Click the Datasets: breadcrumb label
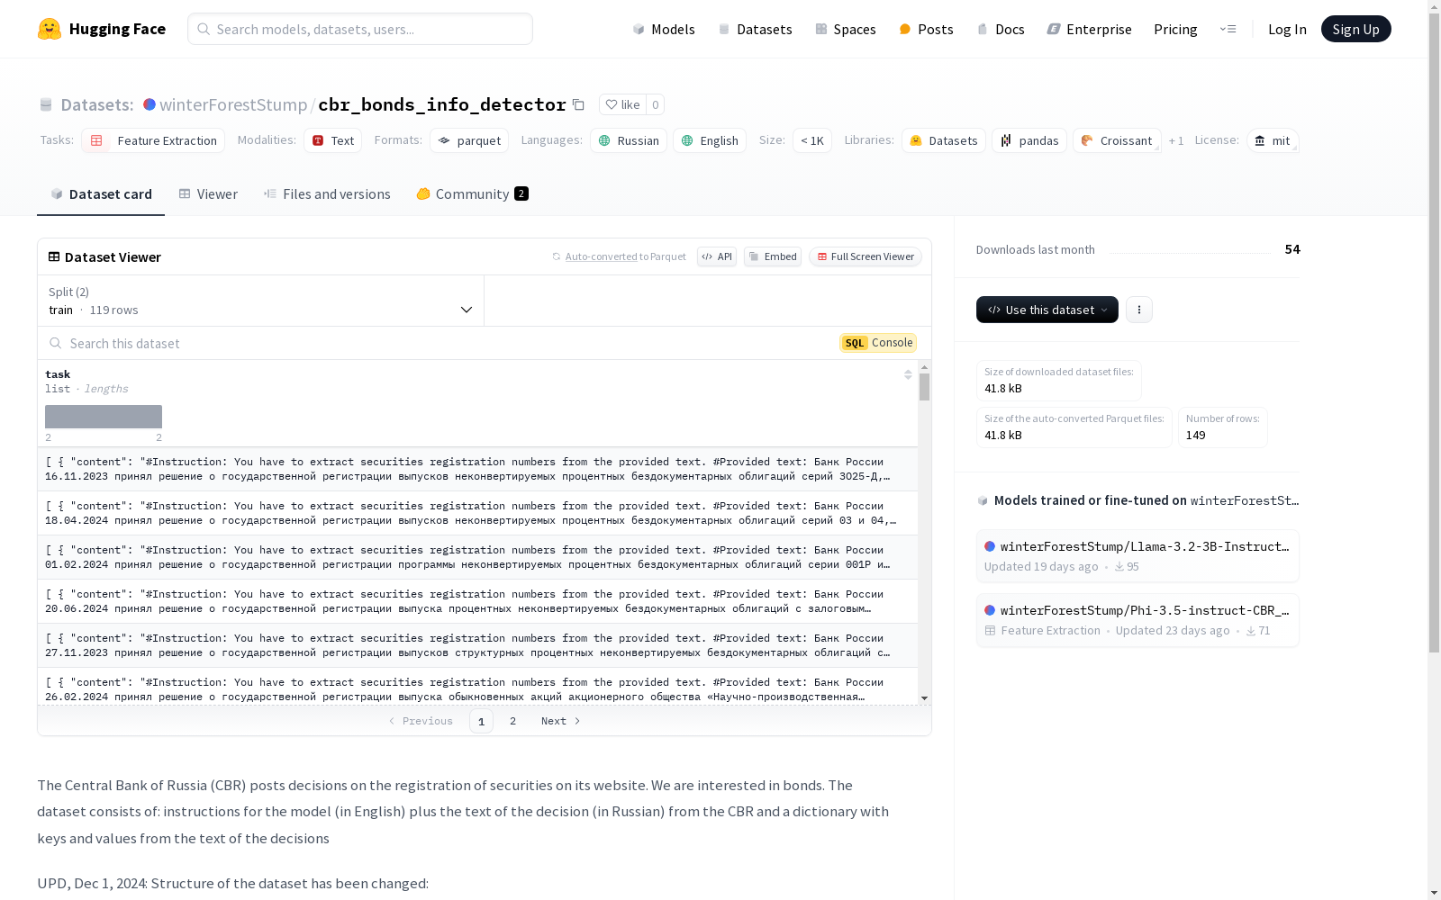Image resolution: width=1441 pixels, height=900 pixels. (97, 104)
